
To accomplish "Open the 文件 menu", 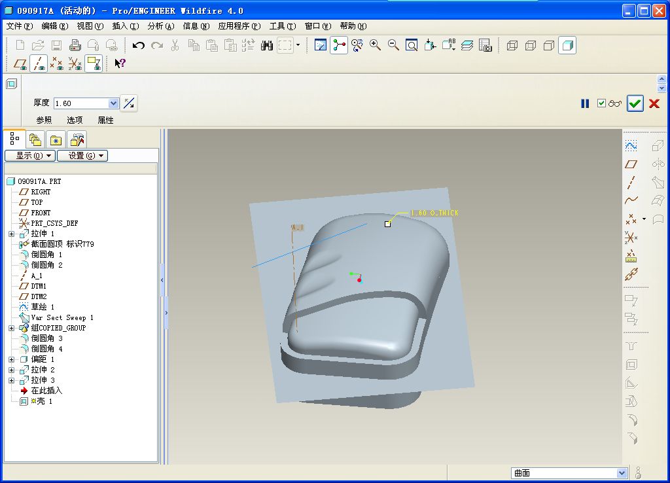I will 20,26.
